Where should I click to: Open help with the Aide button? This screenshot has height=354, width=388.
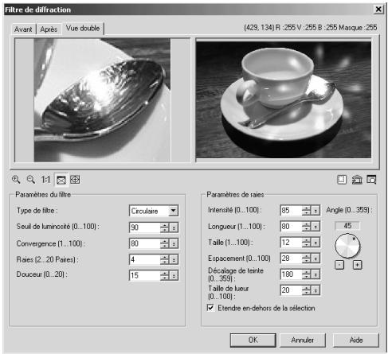point(356,340)
